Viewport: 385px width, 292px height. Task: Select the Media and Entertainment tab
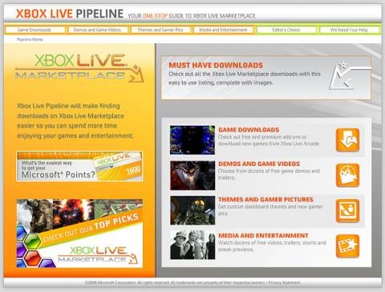pos(223,30)
